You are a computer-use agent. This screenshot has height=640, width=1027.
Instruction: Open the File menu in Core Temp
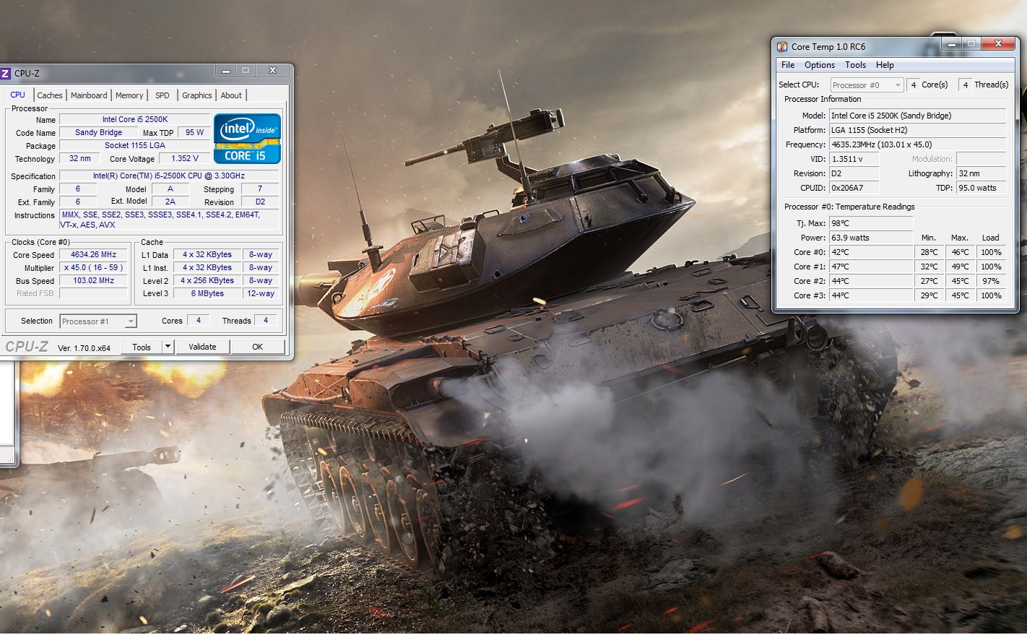click(788, 65)
